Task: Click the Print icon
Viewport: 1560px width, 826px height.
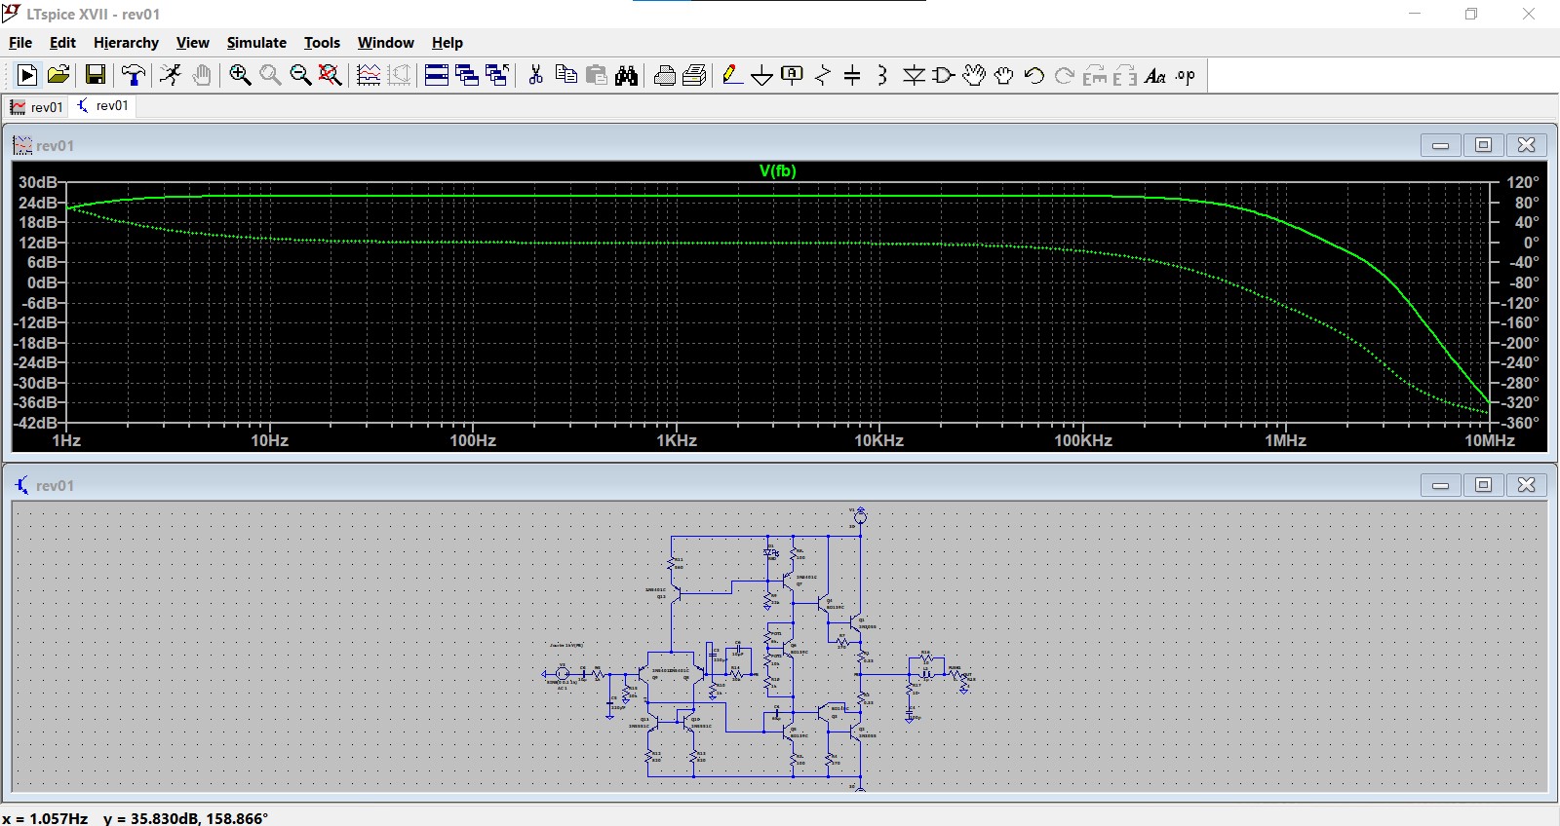Action: (665, 75)
